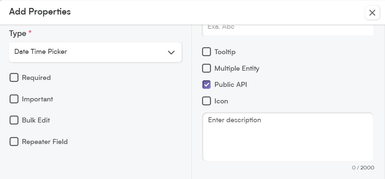Click the 0 / 2000 character counter

(363, 168)
